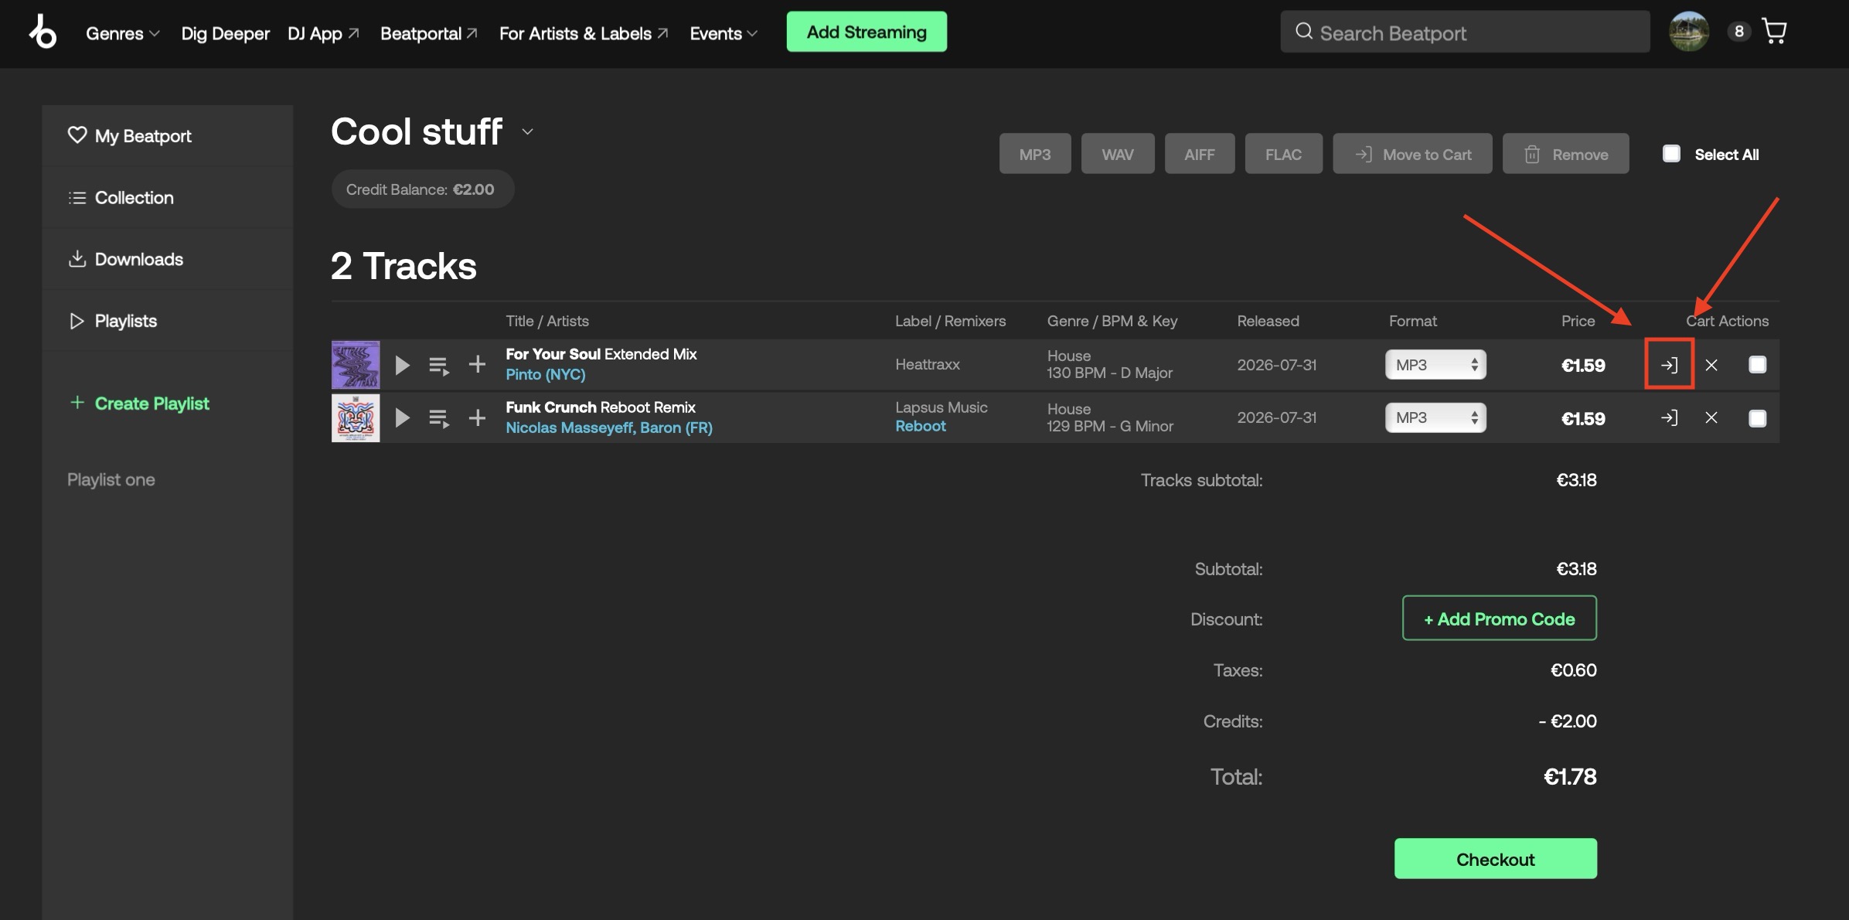Viewport: 1849px width, 920px height.
Task: Expand the Genres menu
Action: (123, 33)
